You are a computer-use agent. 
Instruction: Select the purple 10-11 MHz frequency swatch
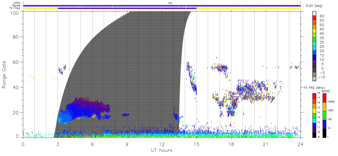[314, 130]
